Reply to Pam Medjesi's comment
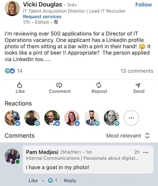 [70, 181]
